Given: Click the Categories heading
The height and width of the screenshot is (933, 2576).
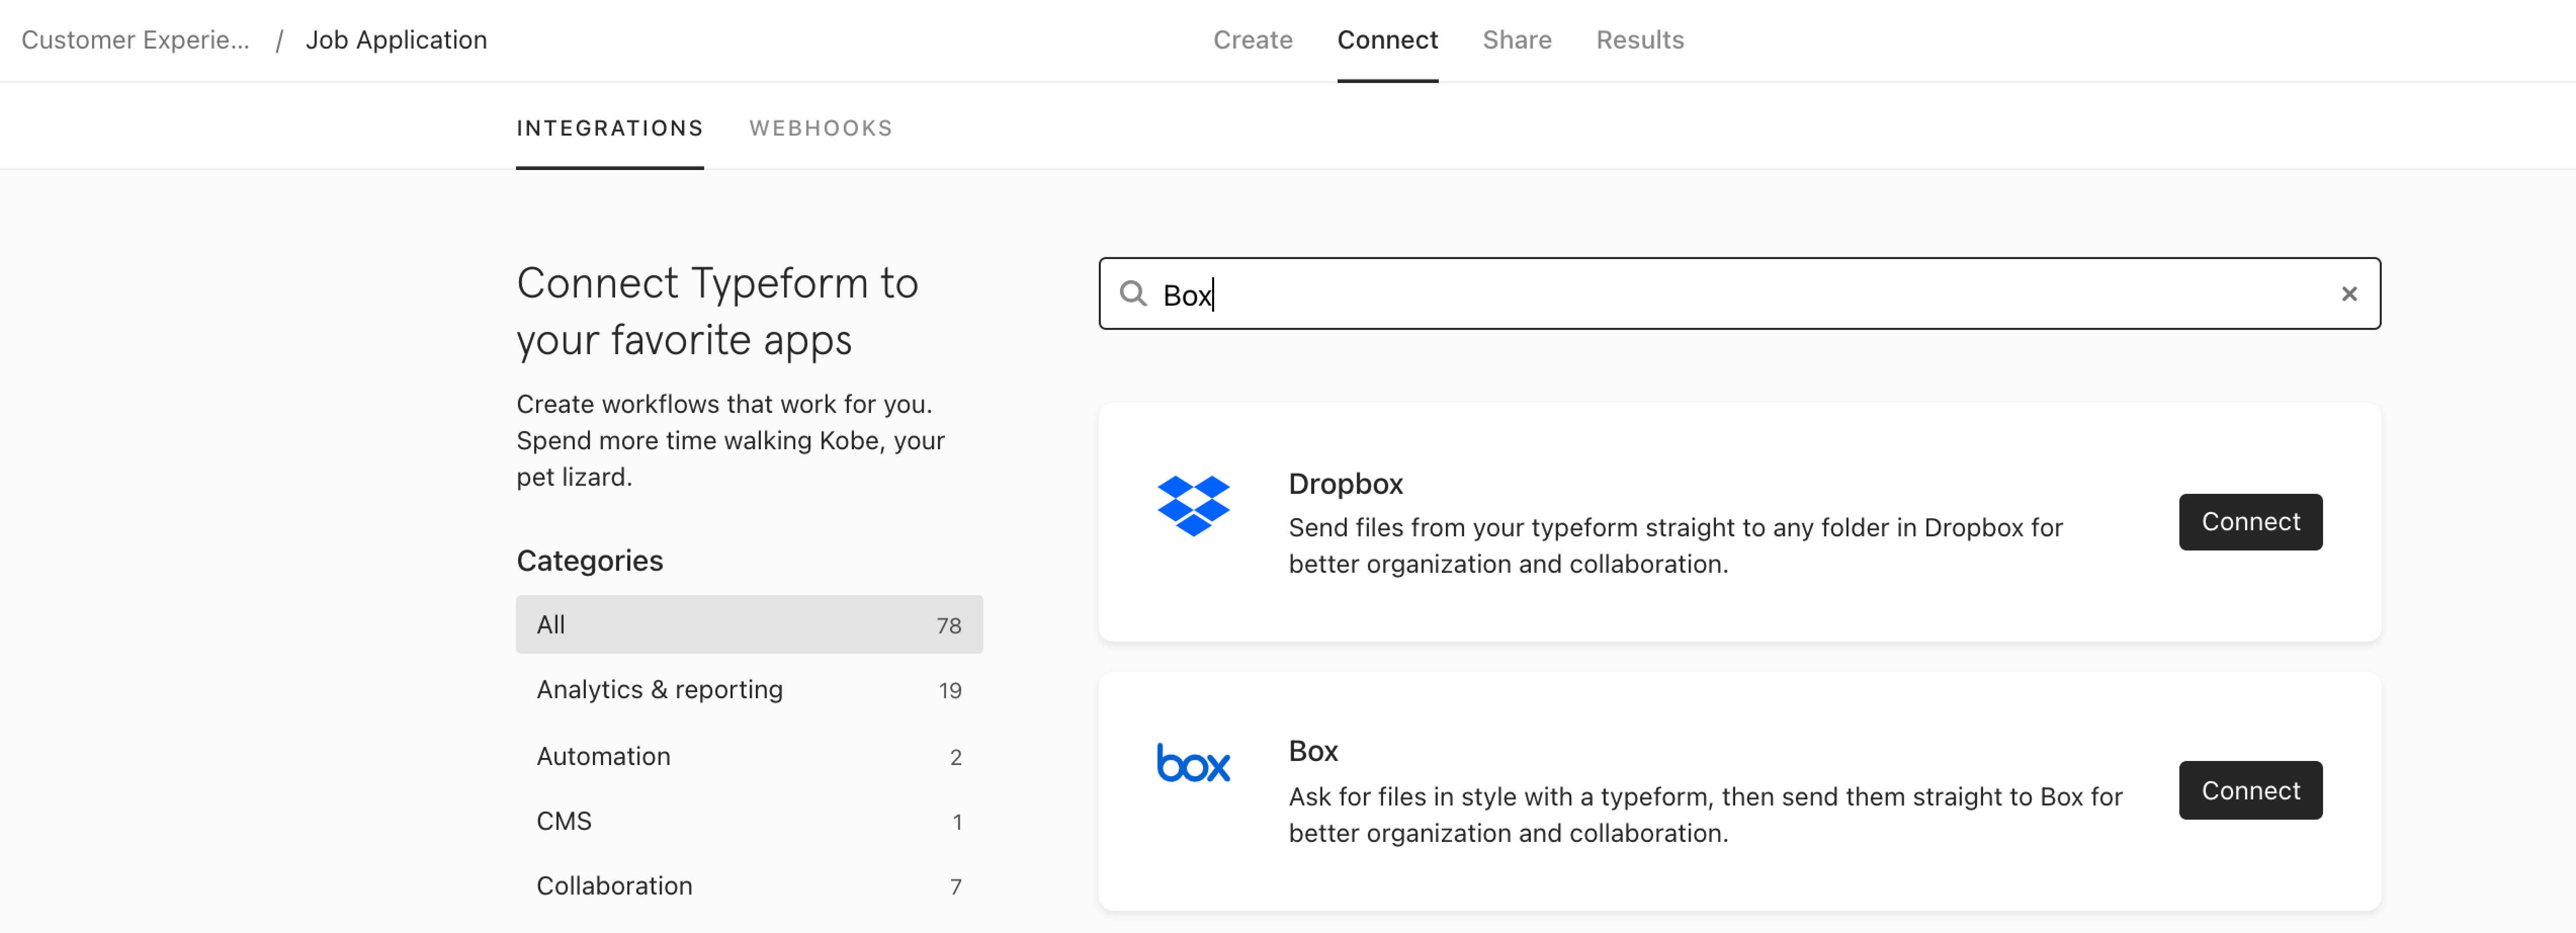Looking at the screenshot, I should (589, 560).
